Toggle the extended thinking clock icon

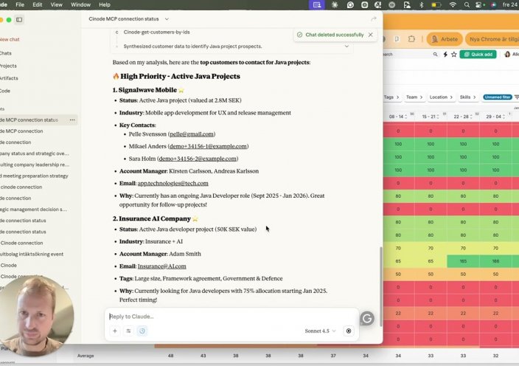[142, 331]
